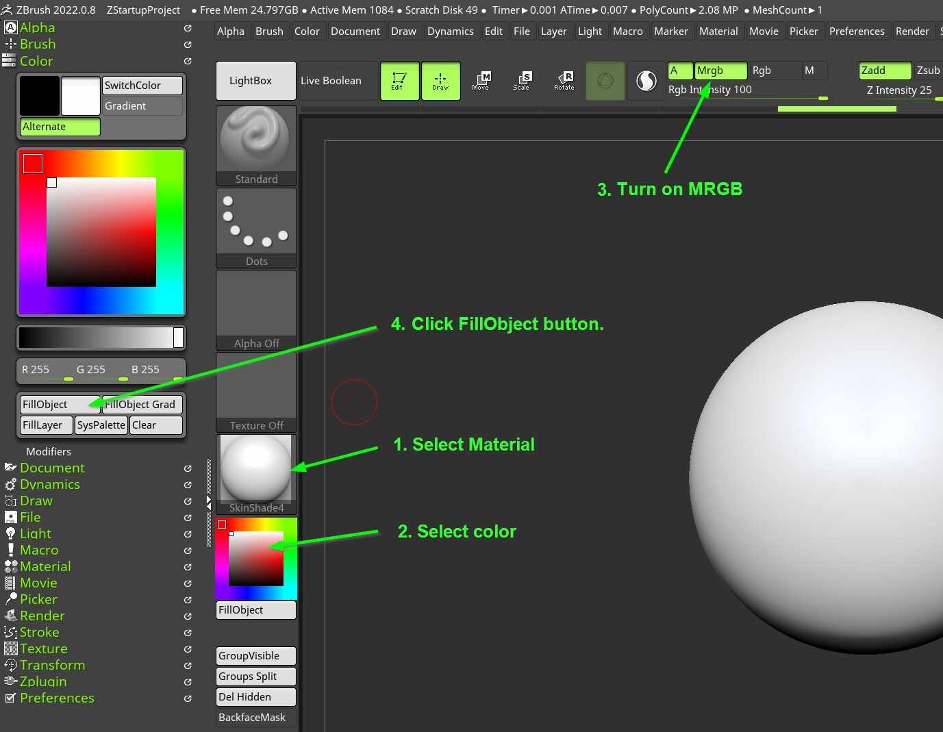This screenshot has width=943, height=732.
Task: Open the LightBox browser
Action: pyautogui.click(x=255, y=80)
